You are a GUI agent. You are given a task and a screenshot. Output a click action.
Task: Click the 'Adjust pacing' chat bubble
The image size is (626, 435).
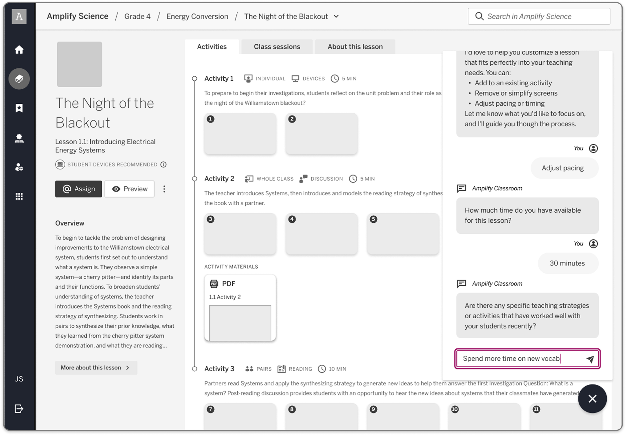pos(564,168)
